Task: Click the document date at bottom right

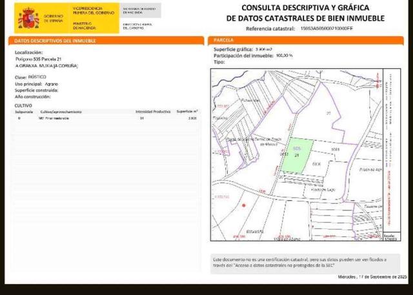Action: (x=372, y=277)
